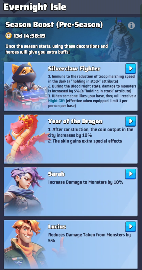Select the Sarah card name label
Image resolution: width=142 pixels, height=270 pixels.
[56, 174]
